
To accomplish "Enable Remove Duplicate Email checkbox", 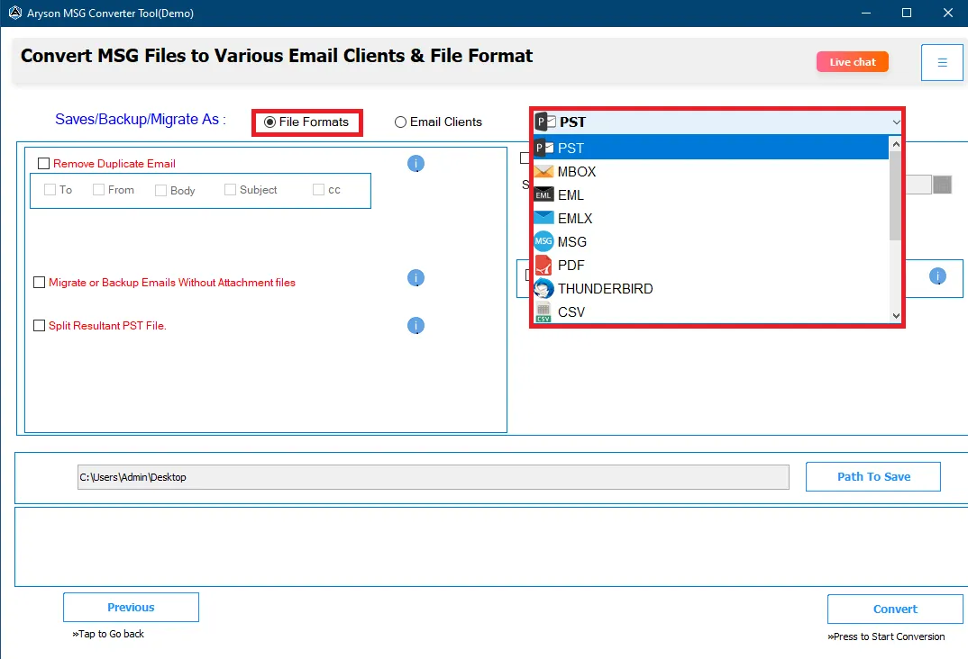I will 44,163.
